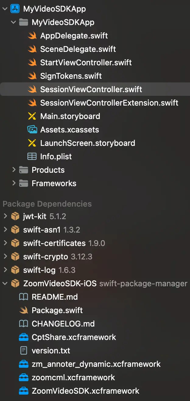Screen dimensions: 190x401
Task: Click the package icon beside jwt-kit
Action: coord(15,216)
